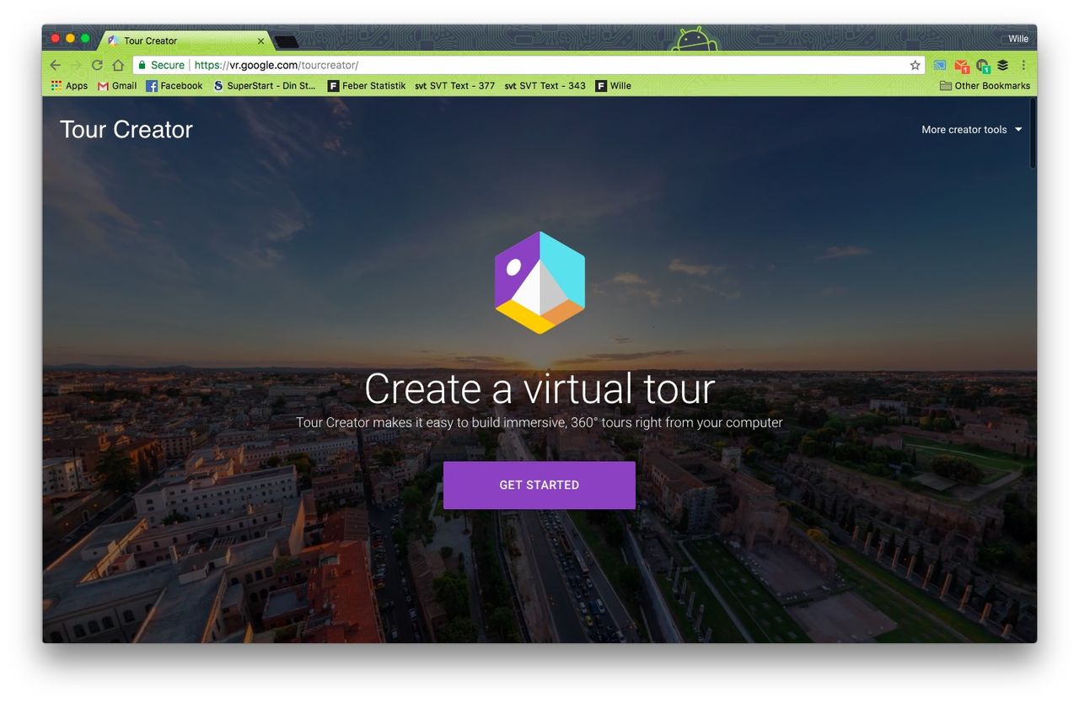Viewport: 1079px width, 703px height.
Task: Open the Apps bookmark shortcut
Action: tap(69, 86)
